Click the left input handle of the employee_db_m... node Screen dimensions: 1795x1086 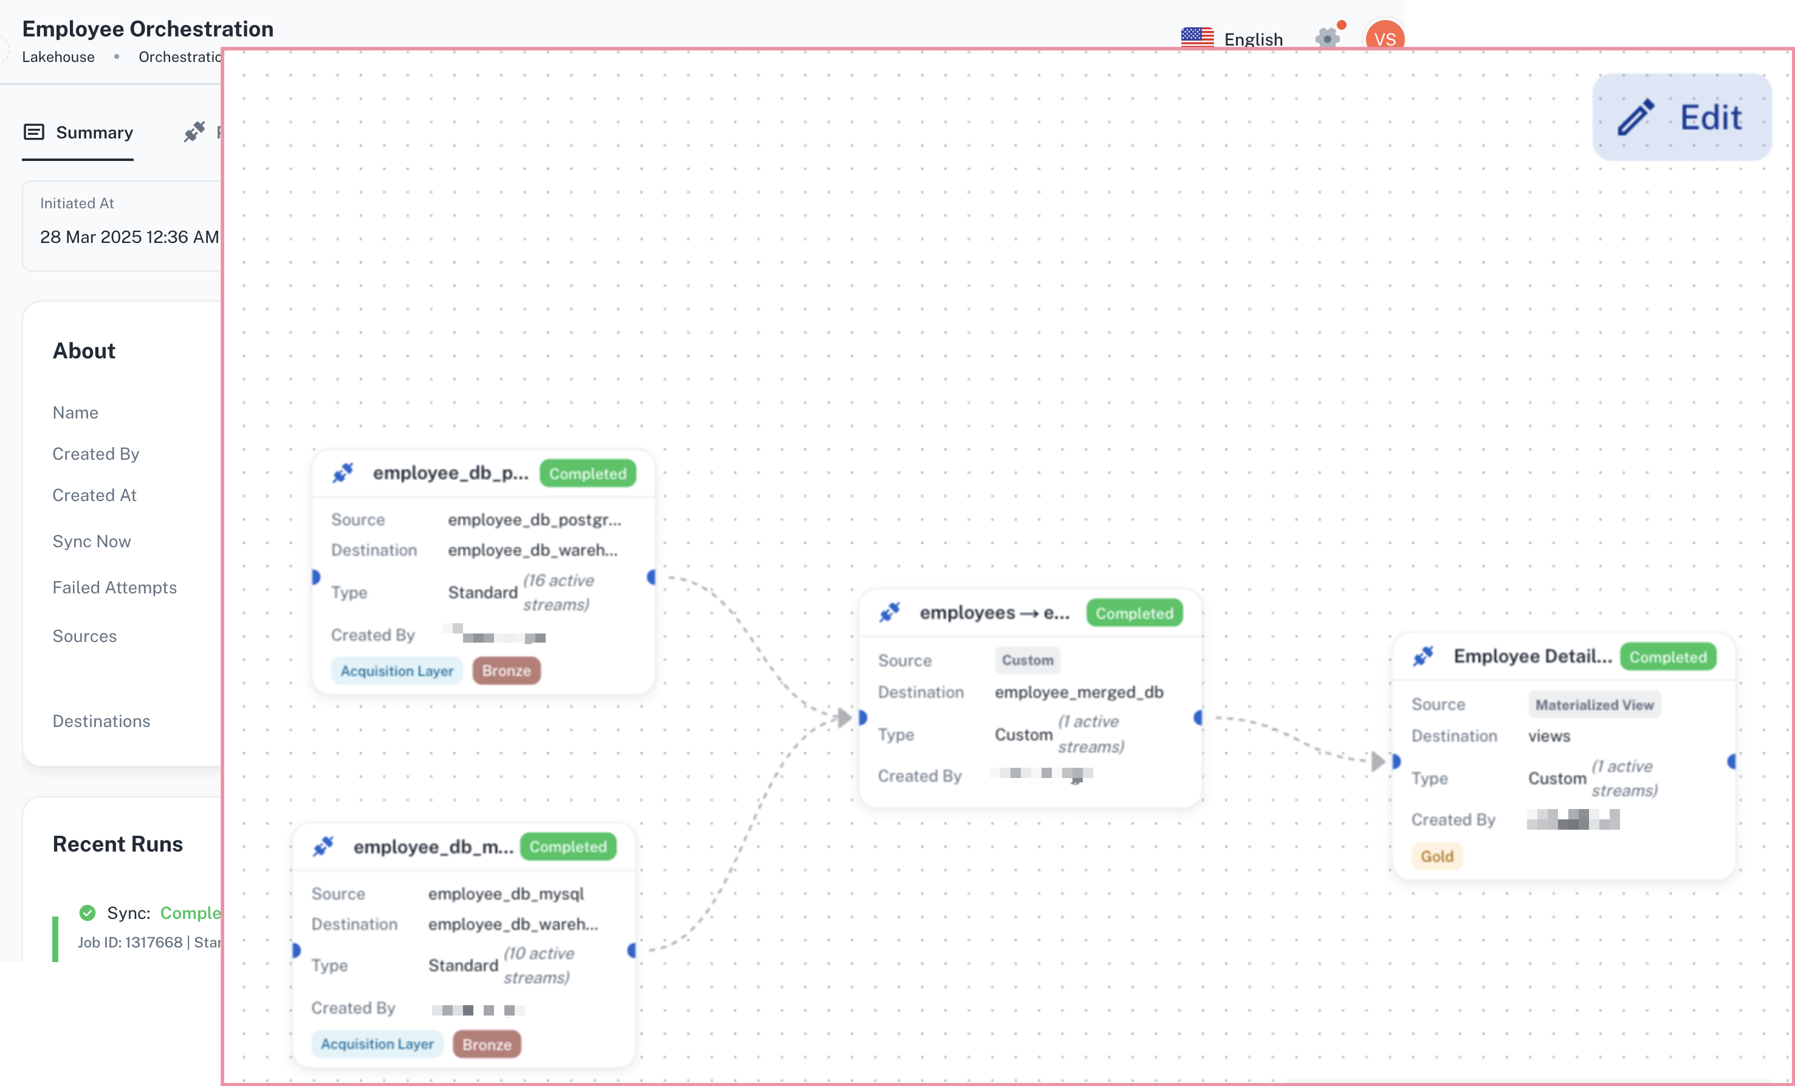(296, 951)
